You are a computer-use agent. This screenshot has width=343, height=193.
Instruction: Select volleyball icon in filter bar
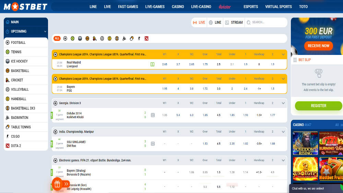point(102,38)
